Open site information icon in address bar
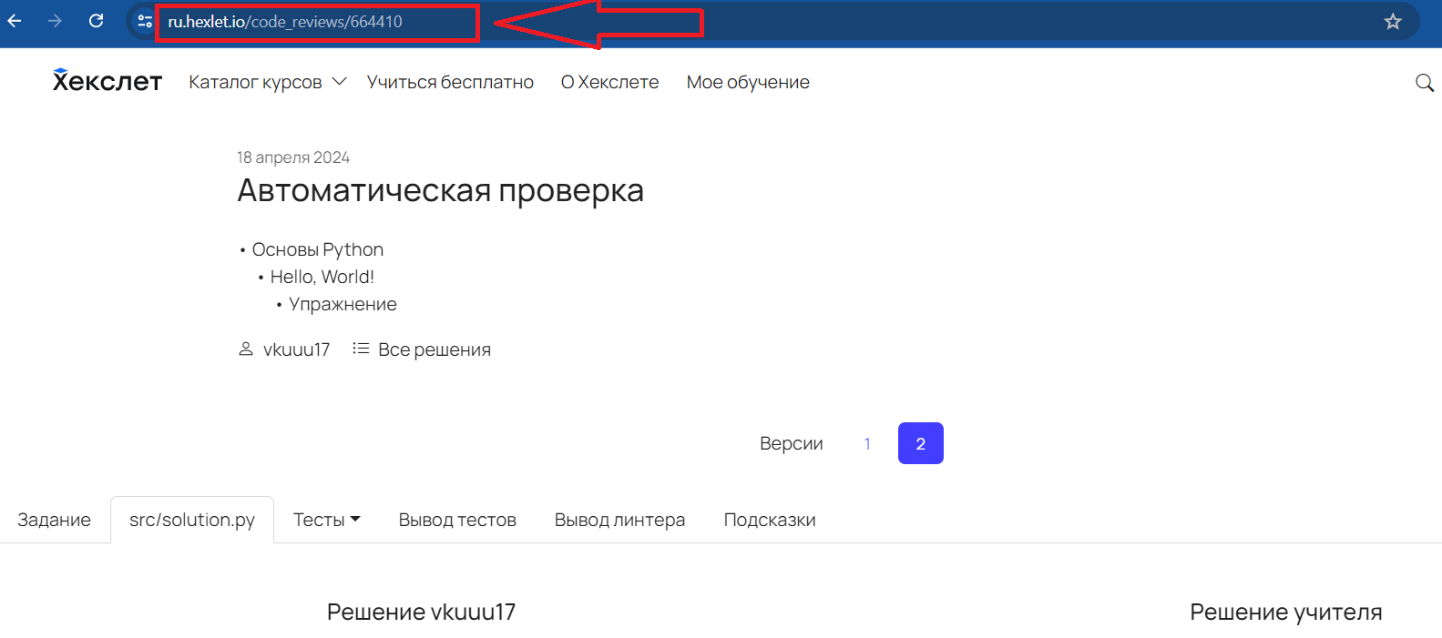Screen dimensions: 1442x638 (x=144, y=21)
